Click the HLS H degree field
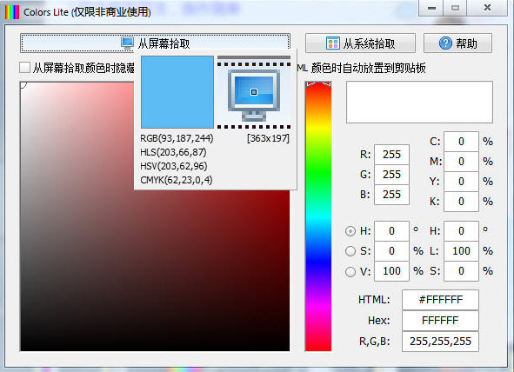 pyautogui.click(x=461, y=231)
